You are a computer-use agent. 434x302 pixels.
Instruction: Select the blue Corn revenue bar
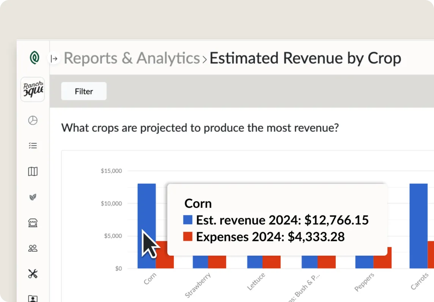tap(146, 212)
